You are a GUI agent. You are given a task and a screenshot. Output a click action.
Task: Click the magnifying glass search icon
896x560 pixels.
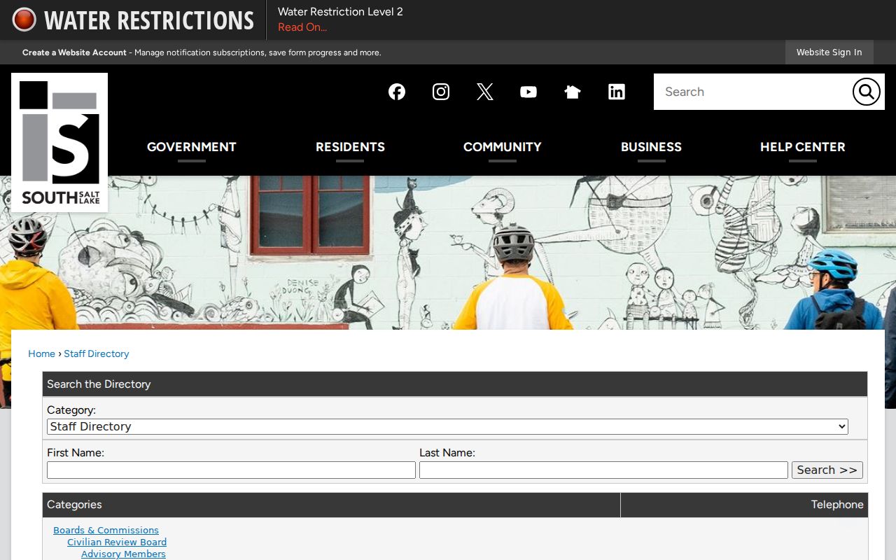click(866, 92)
